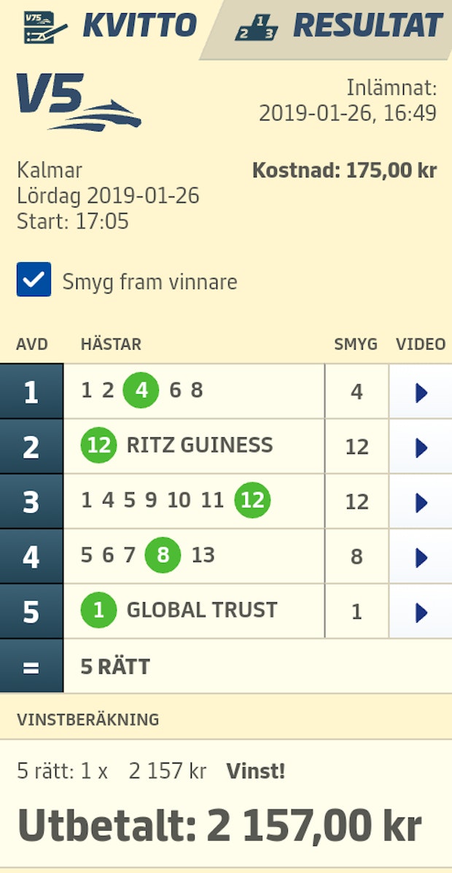Play video for race 1

pos(421,392)
